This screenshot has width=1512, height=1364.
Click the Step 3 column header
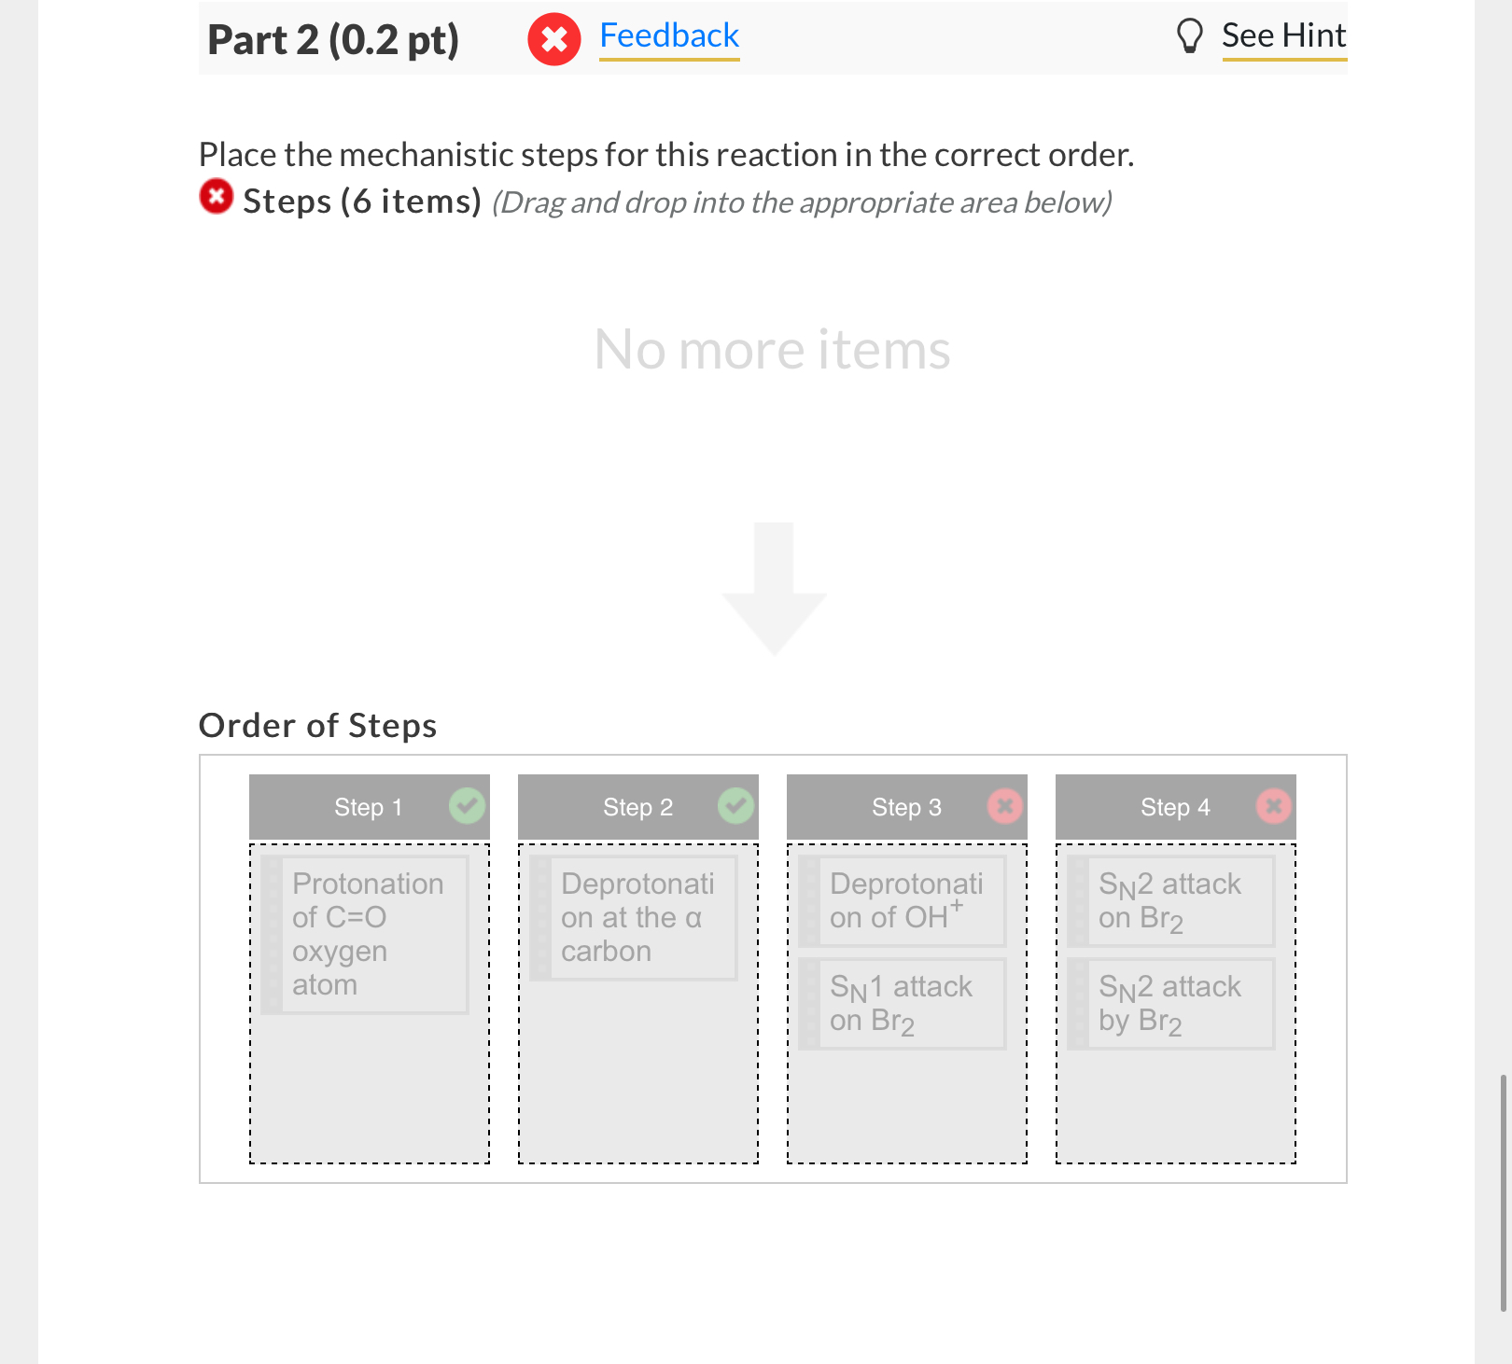pyautogui.click(x=907, y=807)
